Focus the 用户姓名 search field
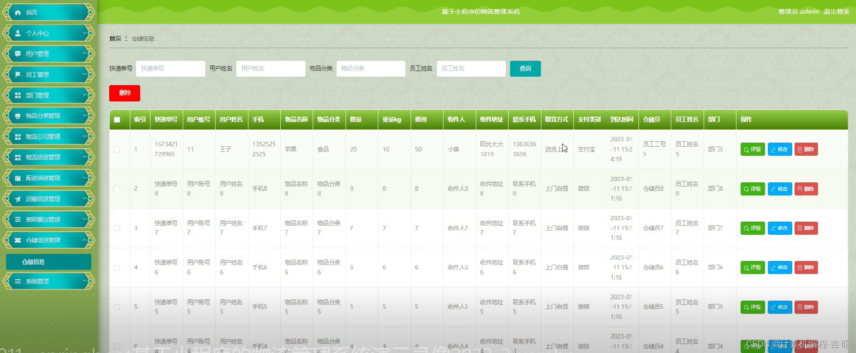This screenshot has width=856, height=353. point(271,69)
